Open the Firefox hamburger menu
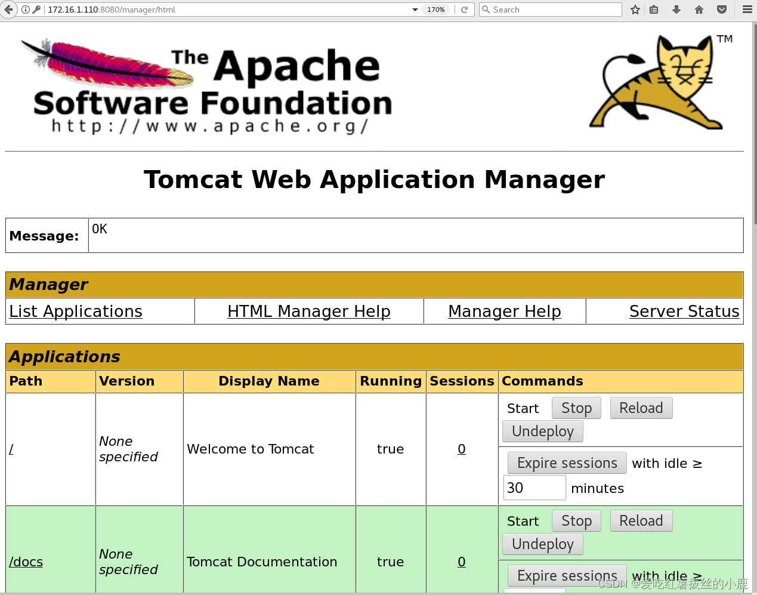757x595 pixels. 746,10
